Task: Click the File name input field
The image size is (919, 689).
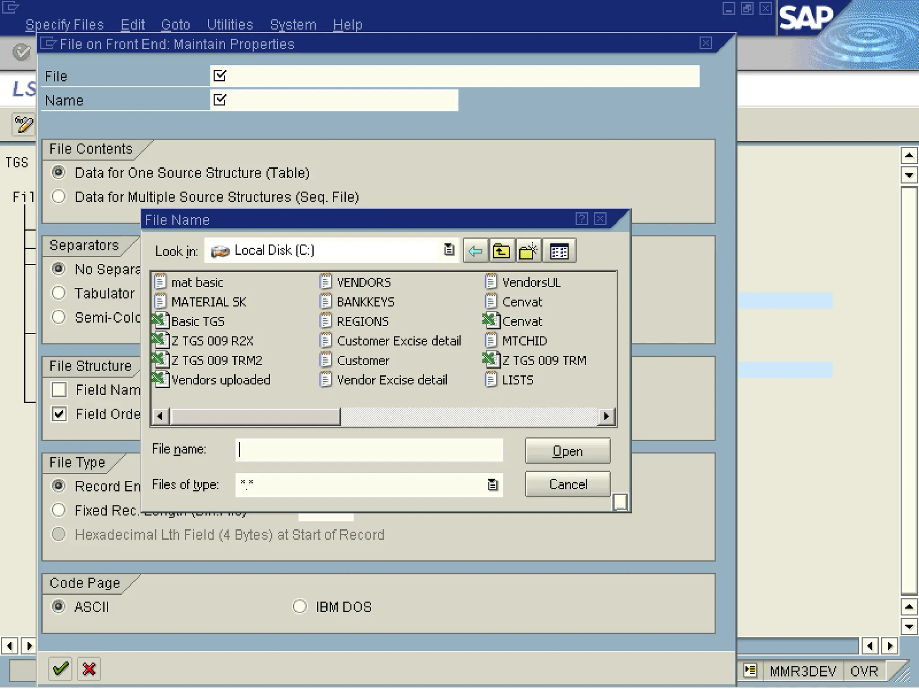Action: (x=369, y=450)
